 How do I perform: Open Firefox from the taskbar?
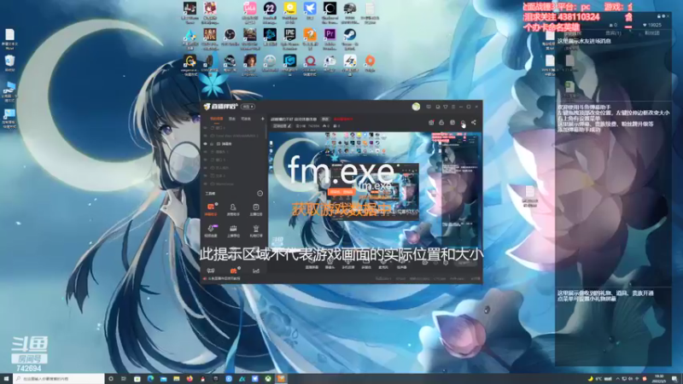pos(190,379)
